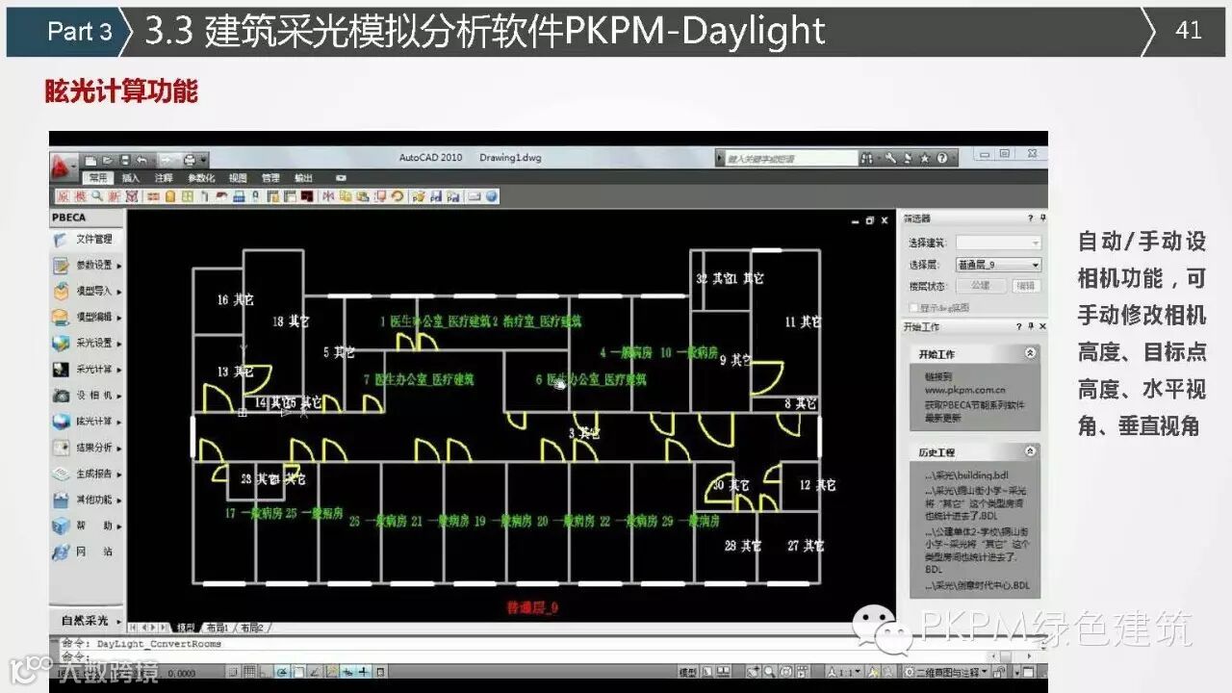Click the 网站 icon in sidebar
1232x693 pixels.
point(61,552)
